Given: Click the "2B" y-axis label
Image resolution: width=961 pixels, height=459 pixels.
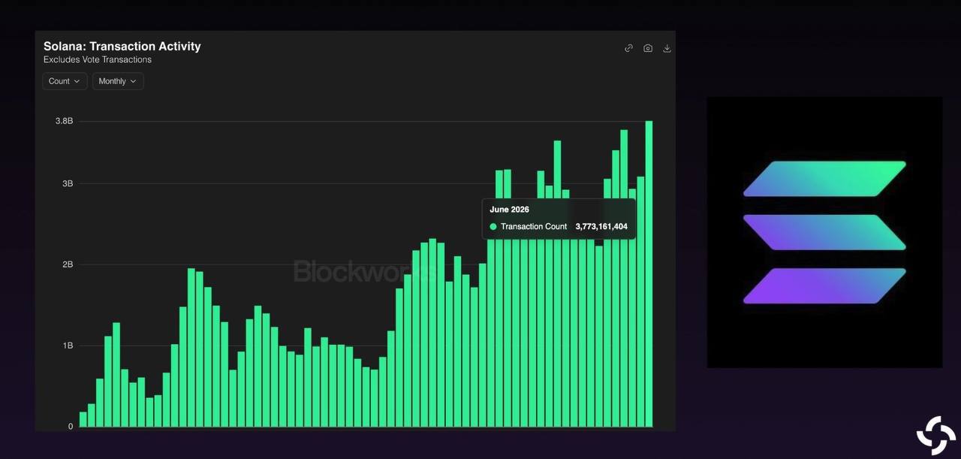Looking at the screenshot, I should 68,264.
